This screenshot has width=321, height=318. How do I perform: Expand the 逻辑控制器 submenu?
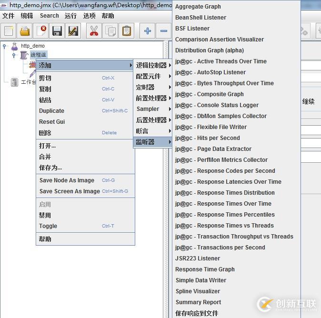coord(152,65)
